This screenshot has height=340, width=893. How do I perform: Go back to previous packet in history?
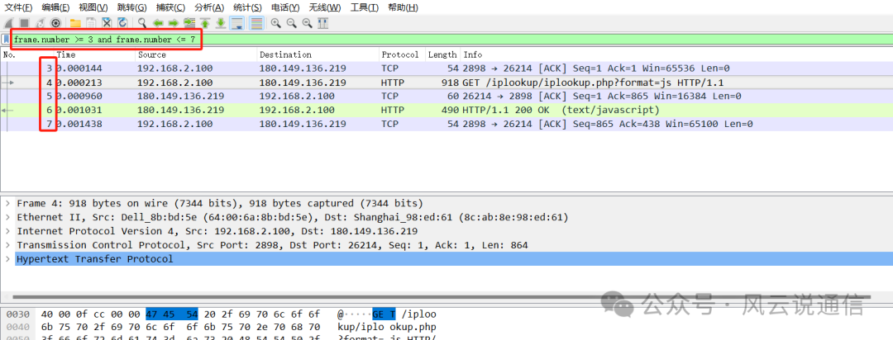point(158,23)
